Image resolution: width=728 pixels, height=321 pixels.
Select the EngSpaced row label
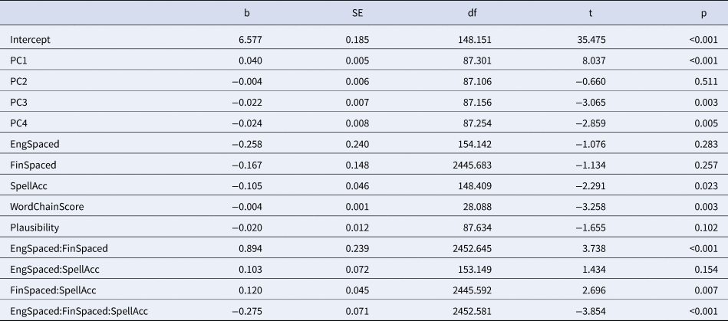[x=35, y=144]
